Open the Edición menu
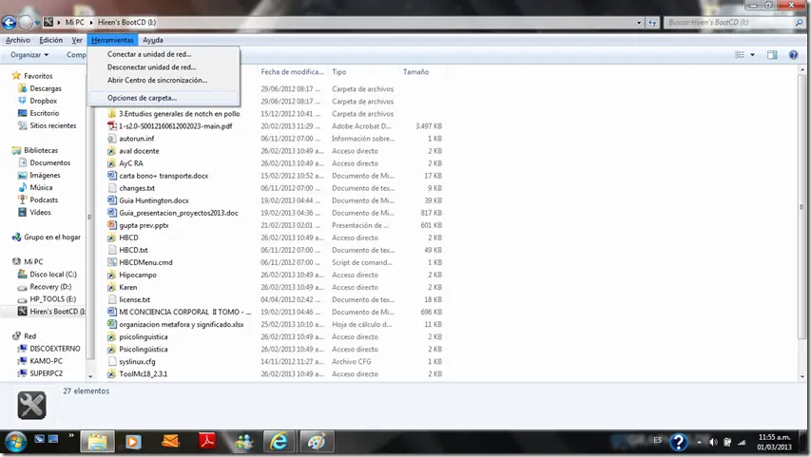Viewport: 811px width, 457px height. click(x=50, y=40)
